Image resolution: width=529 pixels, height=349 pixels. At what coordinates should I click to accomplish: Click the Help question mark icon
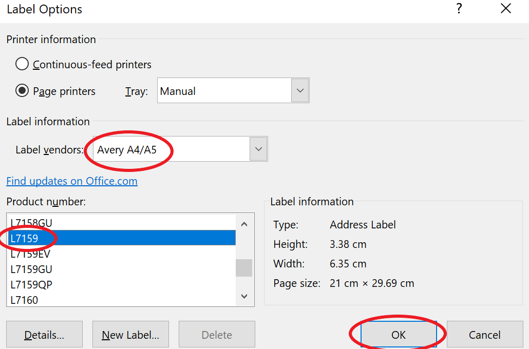[459, 9]
